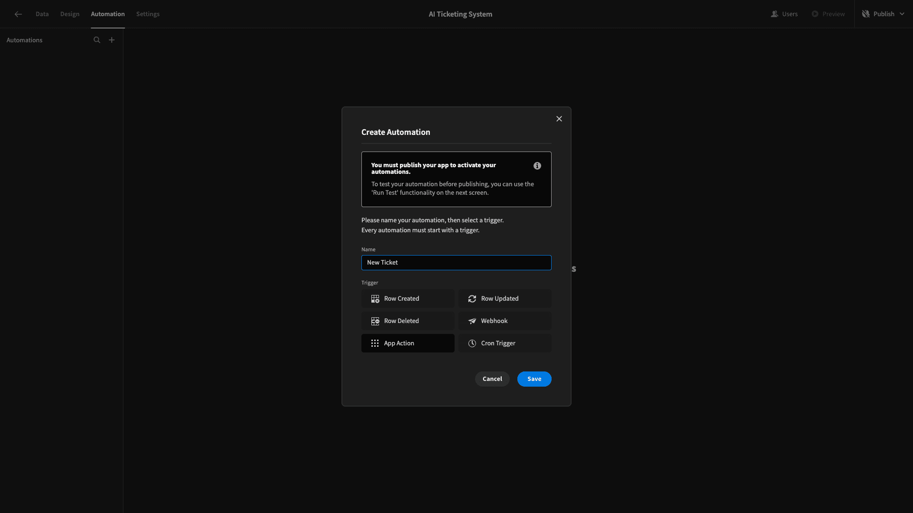Go back using the left arrow icon
The image size is (913, 513).
point(18,14)
